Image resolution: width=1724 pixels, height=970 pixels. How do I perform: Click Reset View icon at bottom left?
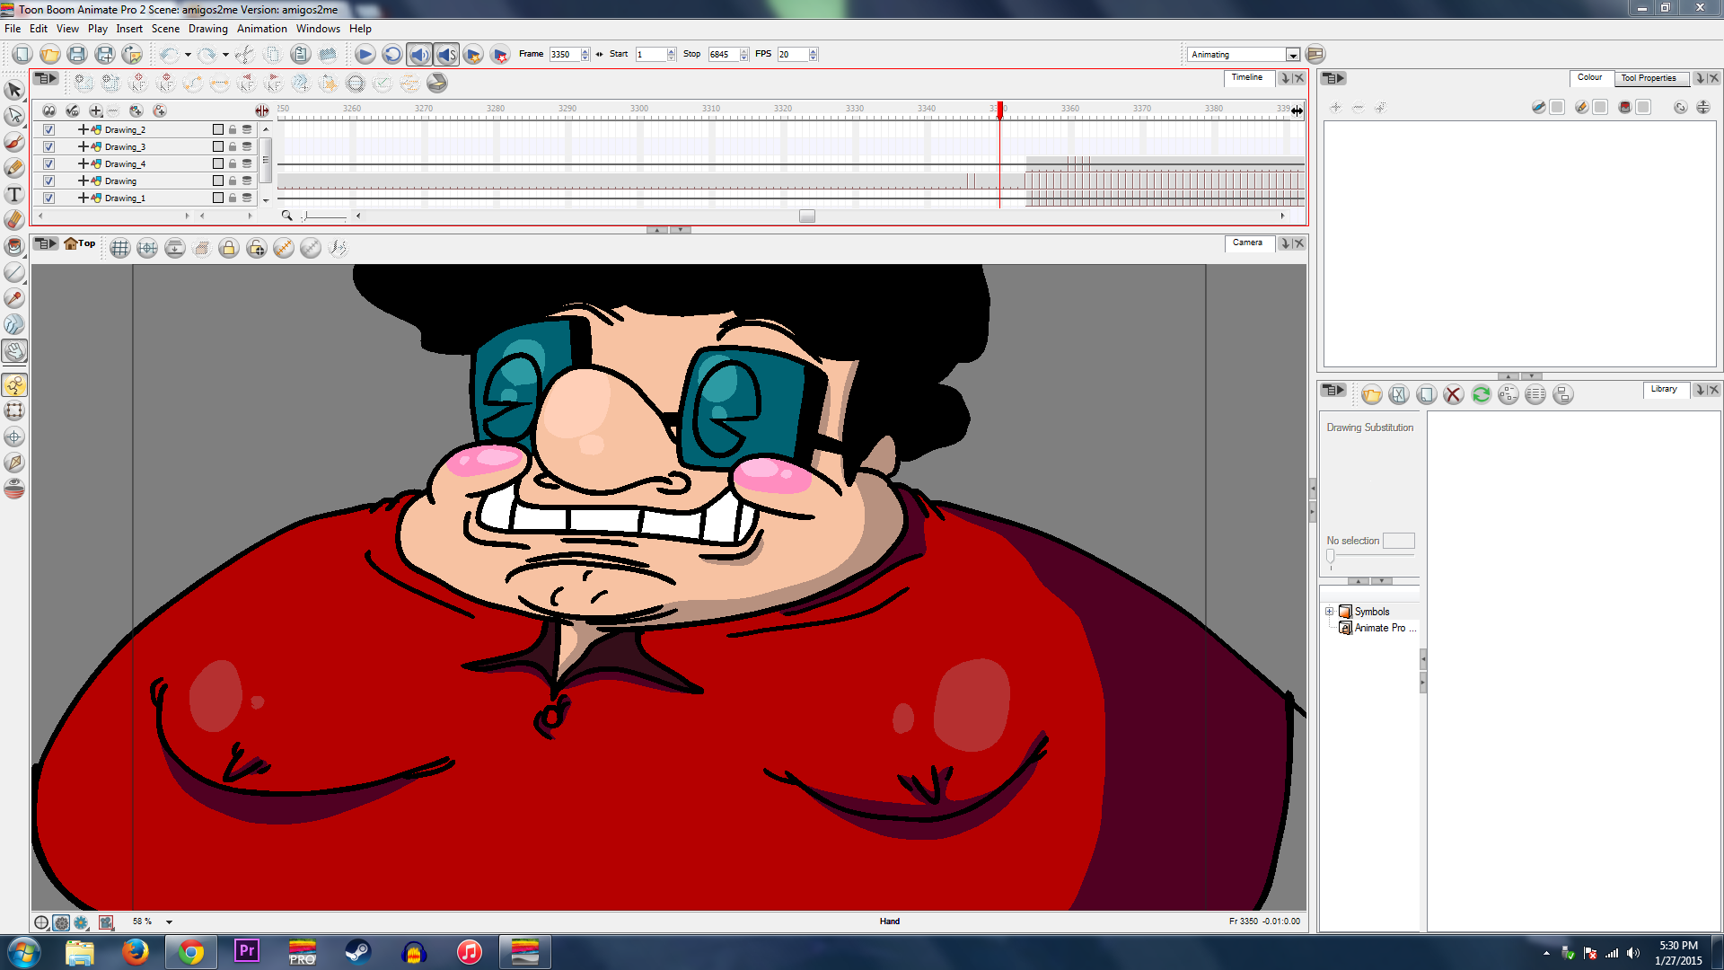pos(41,922)
